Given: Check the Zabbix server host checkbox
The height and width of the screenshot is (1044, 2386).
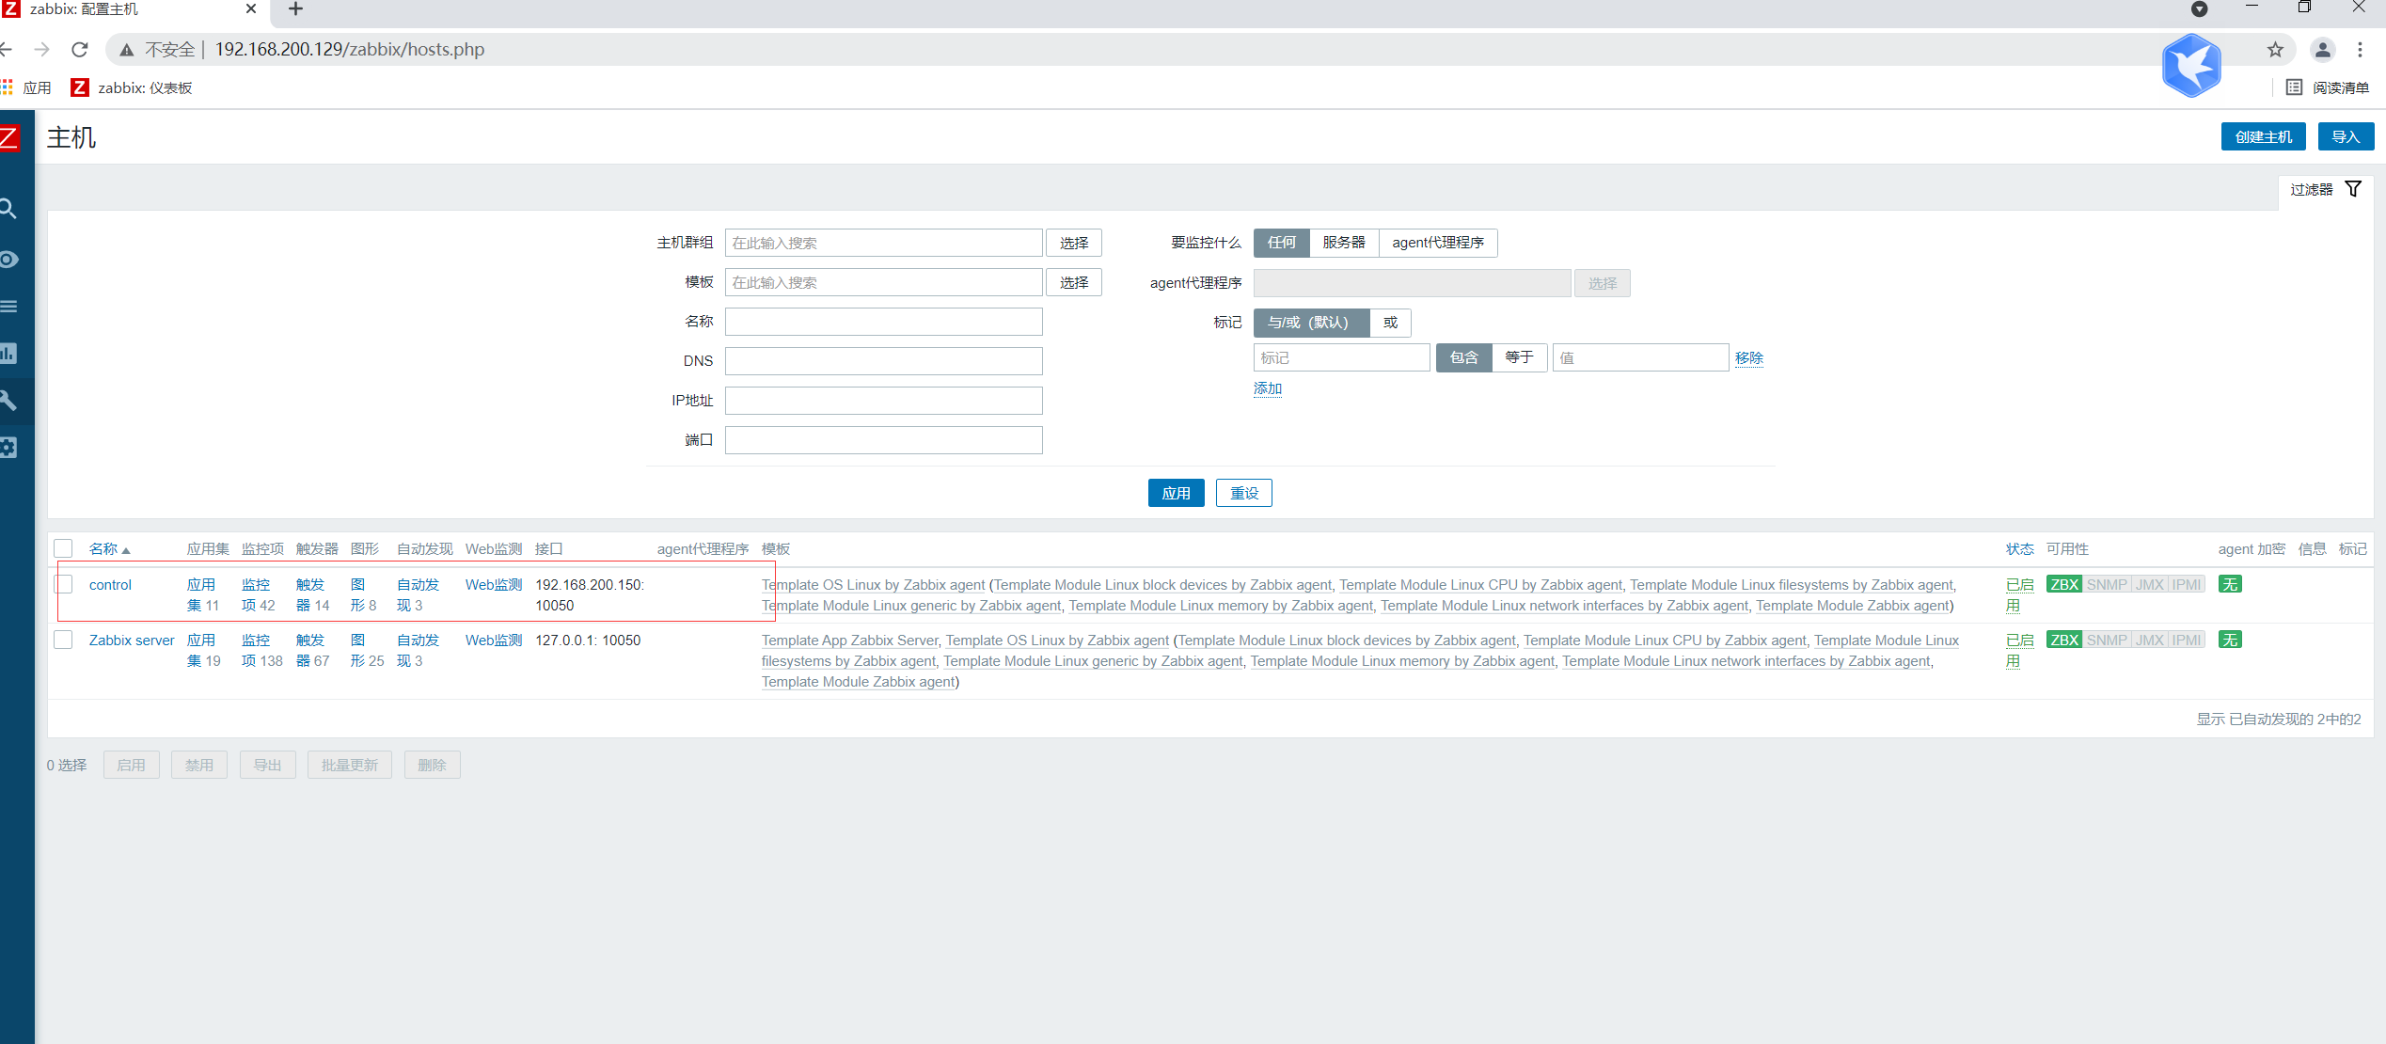Looking at the screenshot, I should tap(63, 640).
